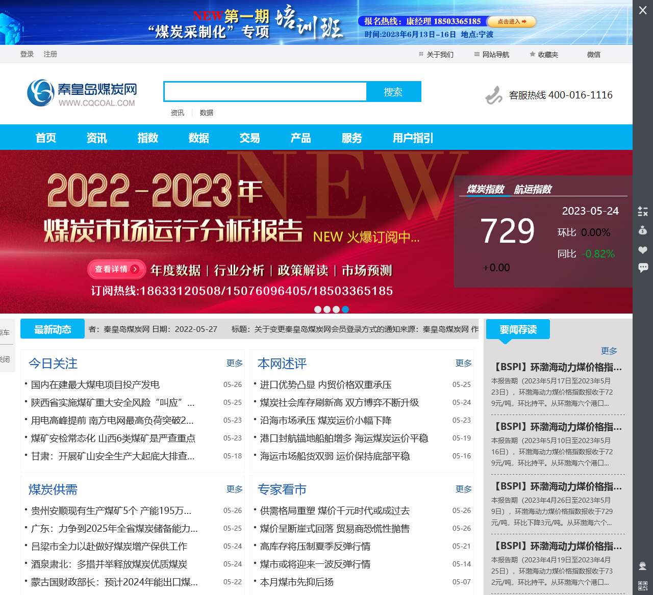Screen dimensions: 653x595
Task: Open article 国内在建最大煤电项目投产发电
Action: [95, 385]
